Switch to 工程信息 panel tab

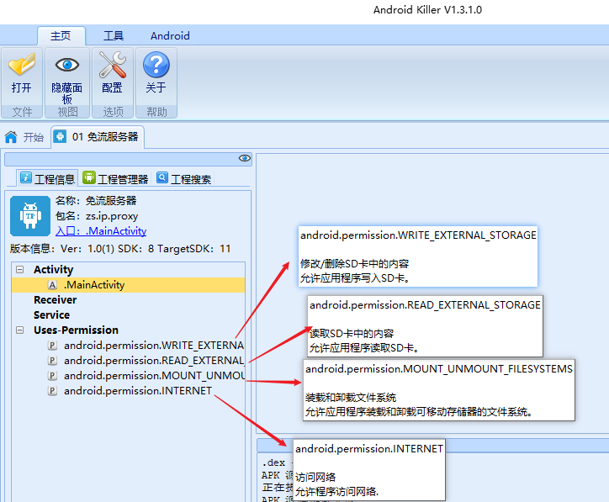point(47,178)
